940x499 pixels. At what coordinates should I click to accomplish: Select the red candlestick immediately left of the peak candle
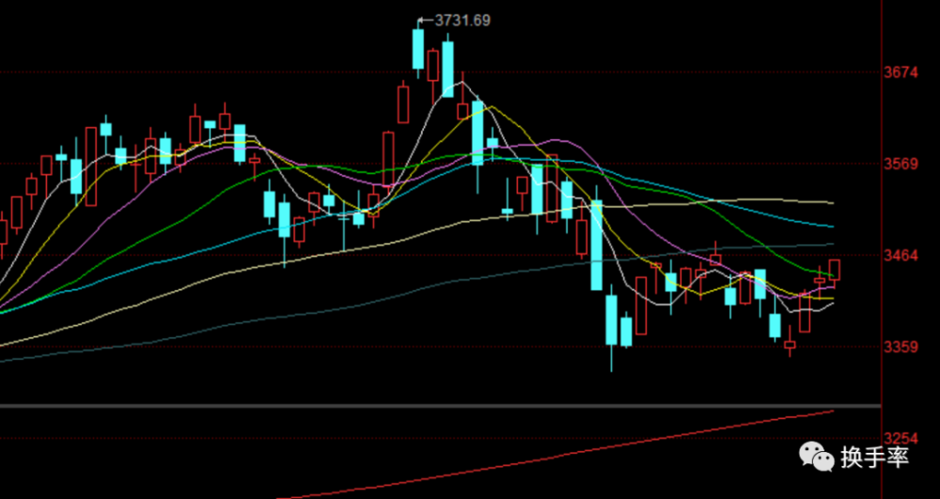pos(403,103)
